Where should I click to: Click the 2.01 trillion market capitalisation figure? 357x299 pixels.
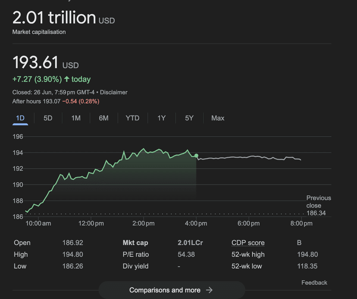coord(54,18)
